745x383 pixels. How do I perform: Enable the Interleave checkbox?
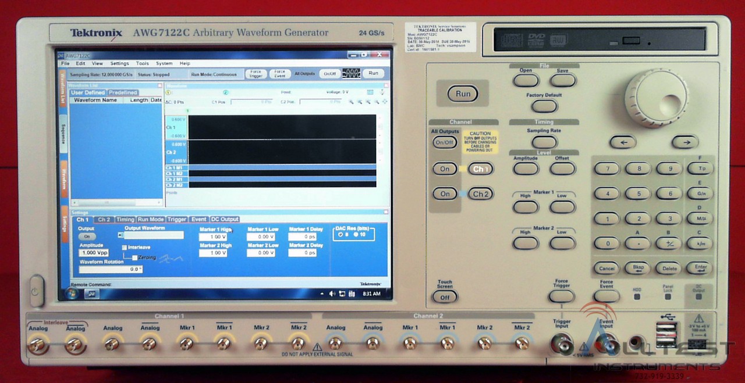tap(125, 248)
